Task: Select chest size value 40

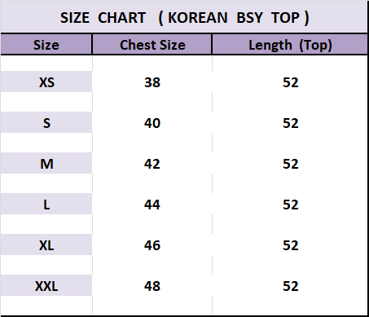Action: [152, 123]
